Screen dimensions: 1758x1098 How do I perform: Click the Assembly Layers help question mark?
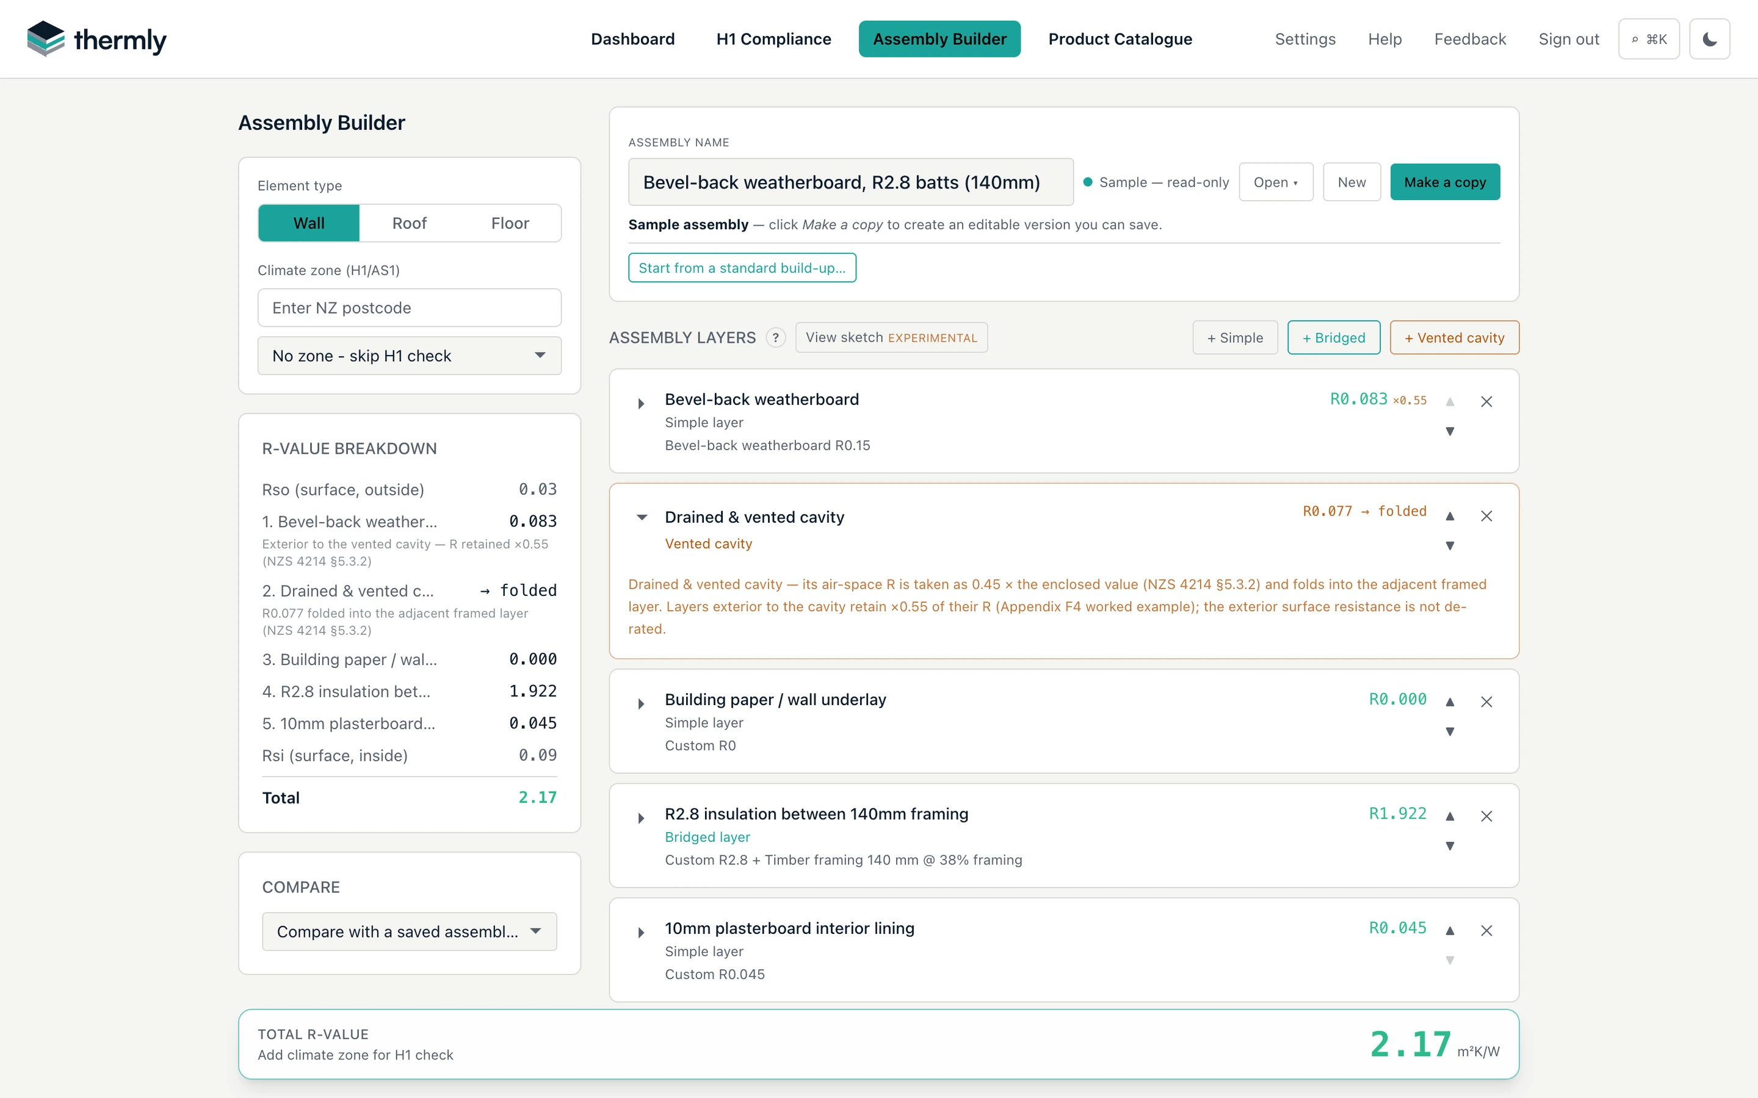775,338
